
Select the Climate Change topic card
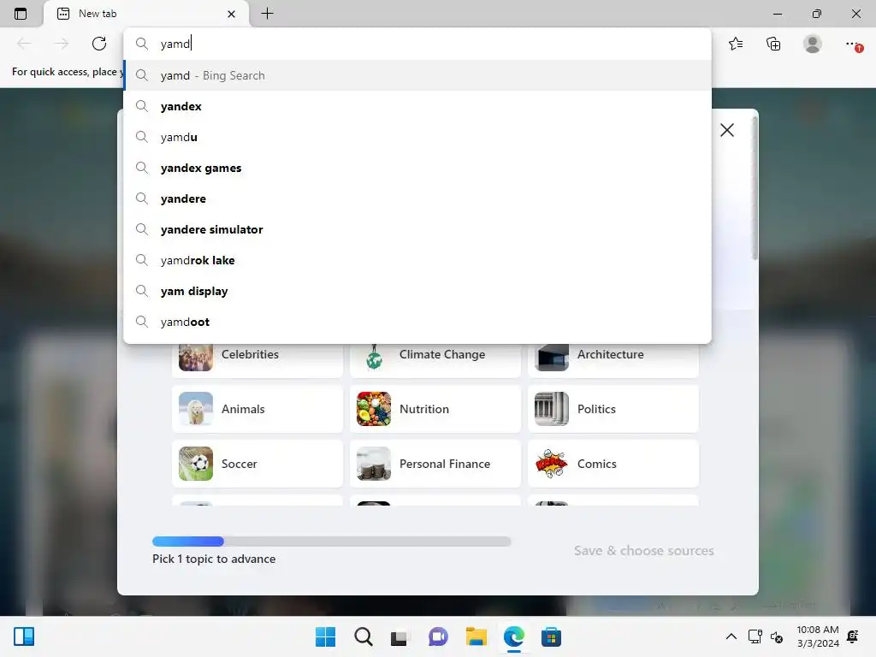pyautogui.click(x=435, y=360)
